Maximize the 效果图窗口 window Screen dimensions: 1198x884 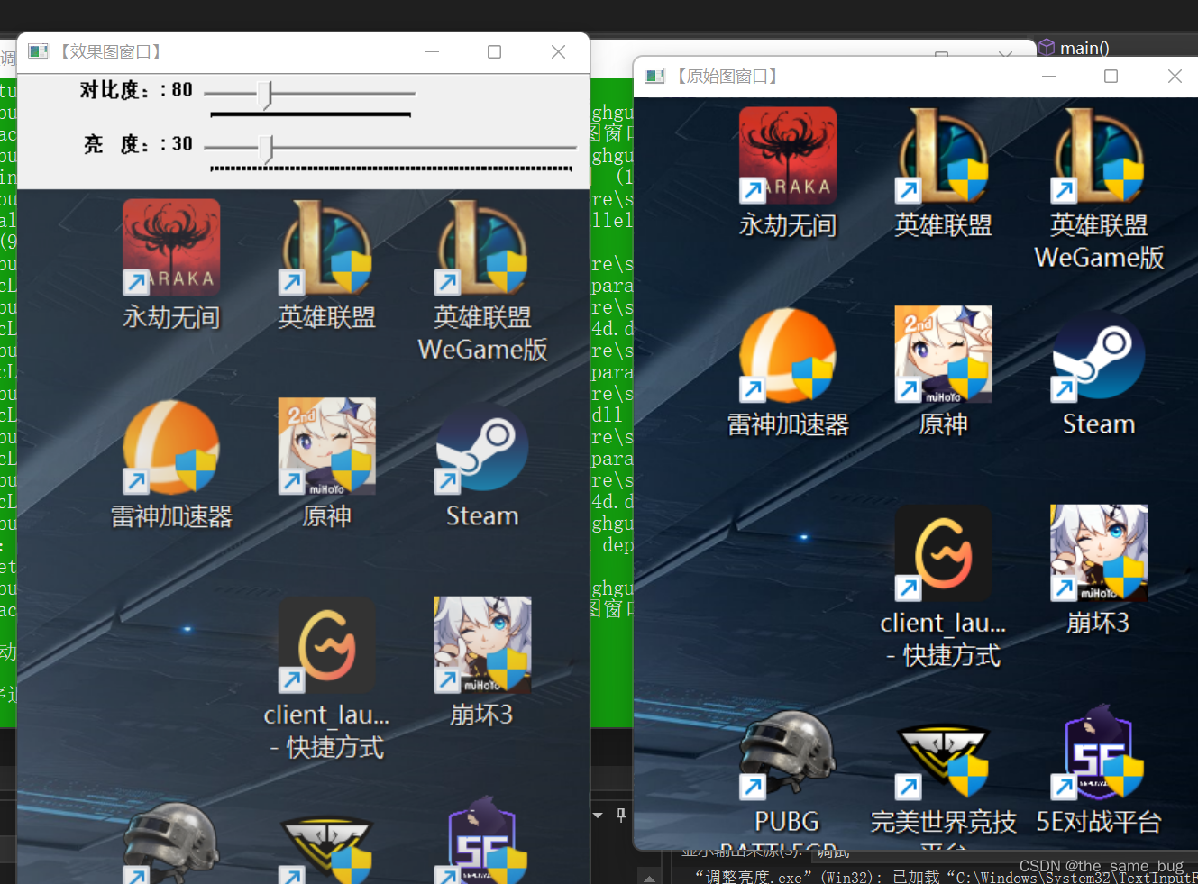coord(494,52)
